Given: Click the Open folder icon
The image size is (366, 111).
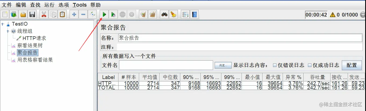Looking at the screenshot, I should coord(23,14).
